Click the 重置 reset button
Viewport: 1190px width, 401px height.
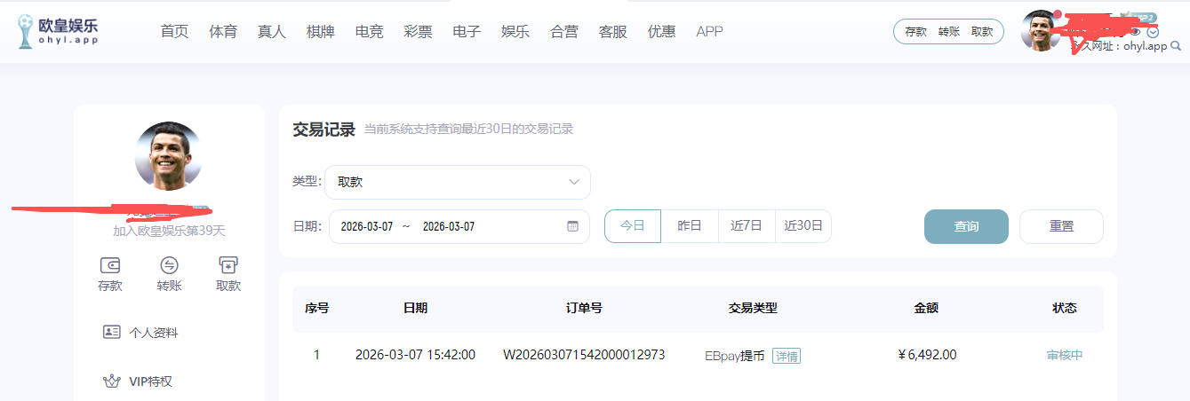(x=1061, y=226)
